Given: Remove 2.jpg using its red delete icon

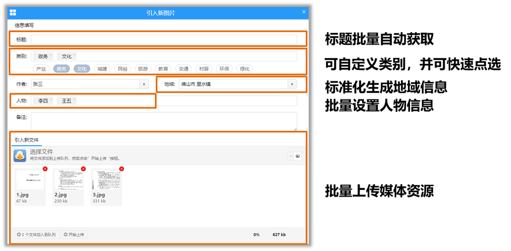Looking at the screenshot, I should click(83, 169).
